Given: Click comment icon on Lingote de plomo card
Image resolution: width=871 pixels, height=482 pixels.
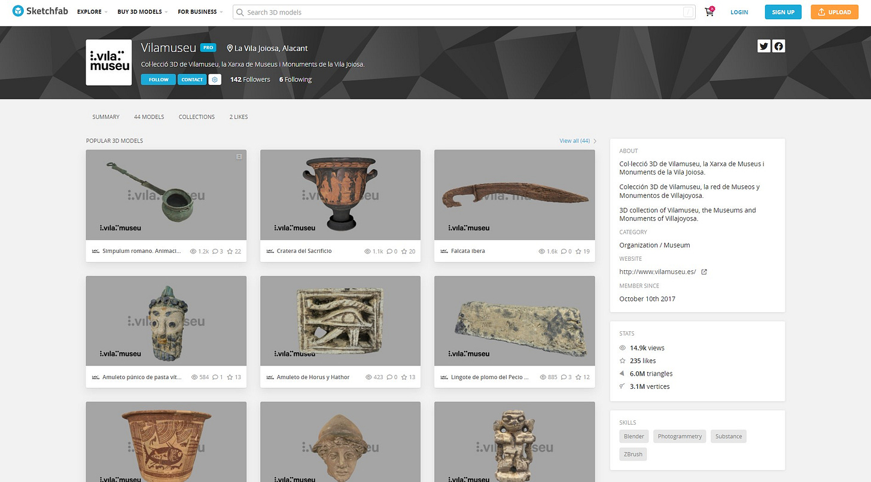Looking at the screenshot, I should (564, 377).
